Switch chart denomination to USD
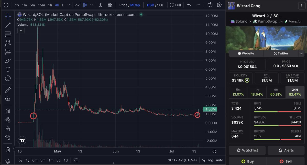307x165 pixels. click(150, 5)
